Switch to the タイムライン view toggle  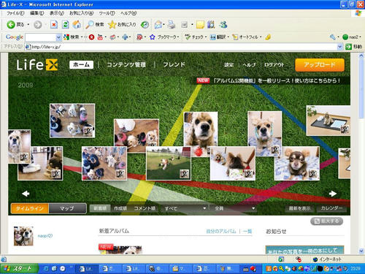tap(30, 208)
